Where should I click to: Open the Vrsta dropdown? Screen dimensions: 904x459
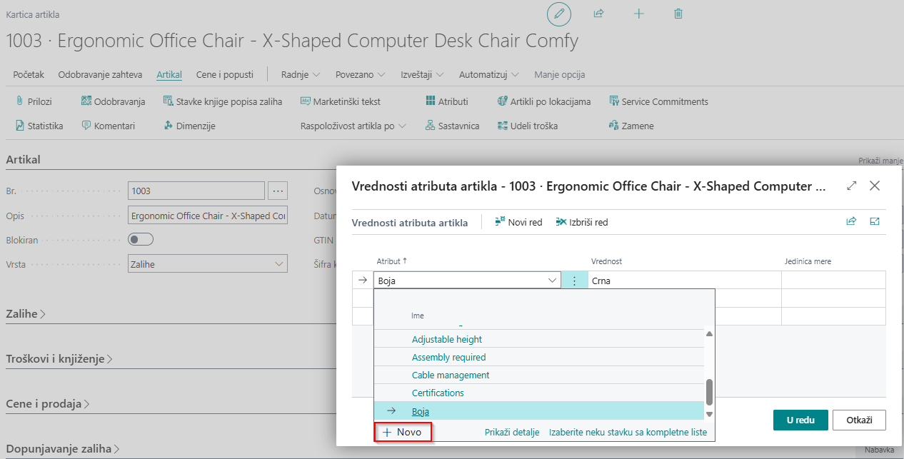[207, 264]
